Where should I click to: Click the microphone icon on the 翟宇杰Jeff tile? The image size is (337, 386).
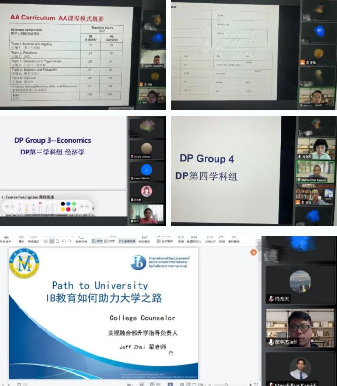point(271,342)
